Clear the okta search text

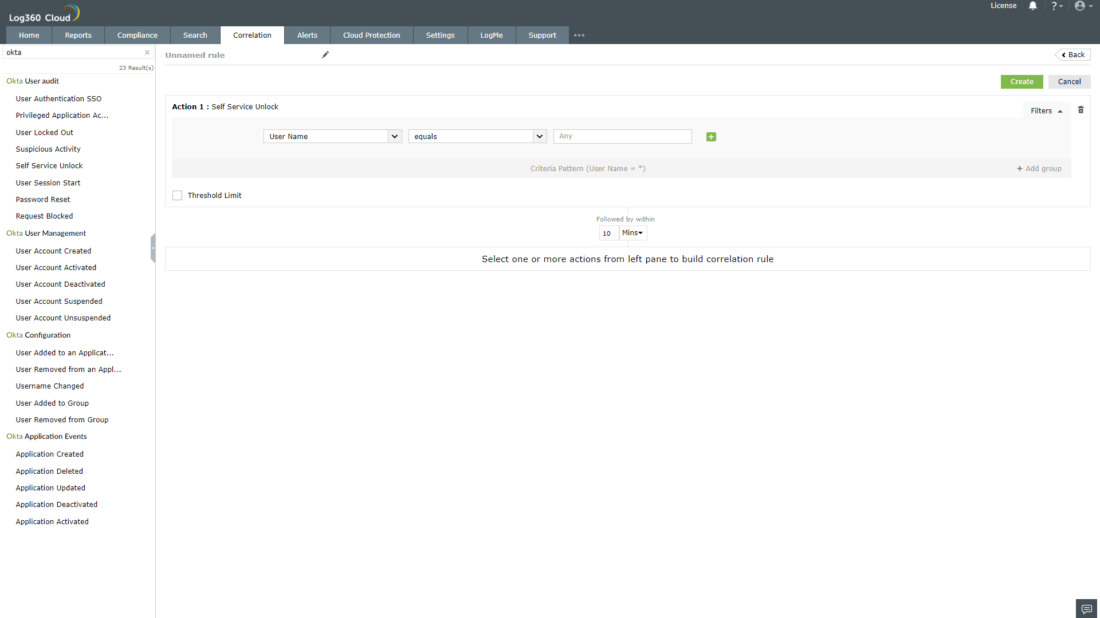(147, 53)
